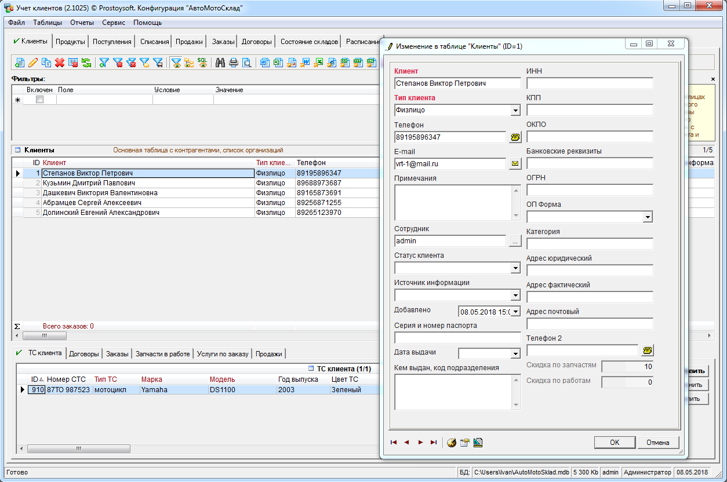727x482 pixels.
Task: Switch to the Продажи tab at top
Action: pyautogui.click(x=189, y=42)
